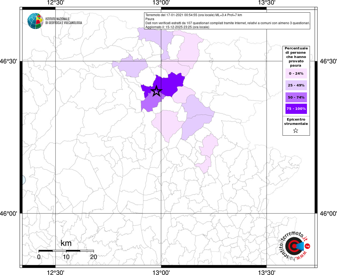Click the left 46°00' latitude label
This screenshot has height=275, width=337.
[9, 214]
